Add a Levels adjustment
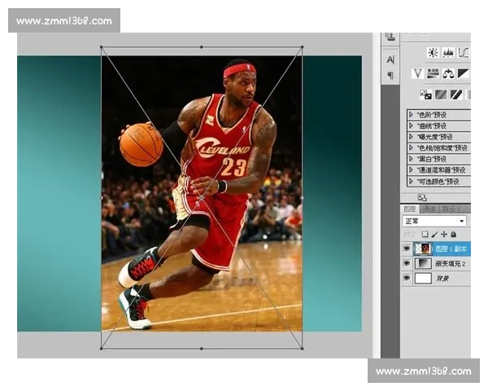Image resolution: width=488 pixels, height=391 pixels. point(448,53)
